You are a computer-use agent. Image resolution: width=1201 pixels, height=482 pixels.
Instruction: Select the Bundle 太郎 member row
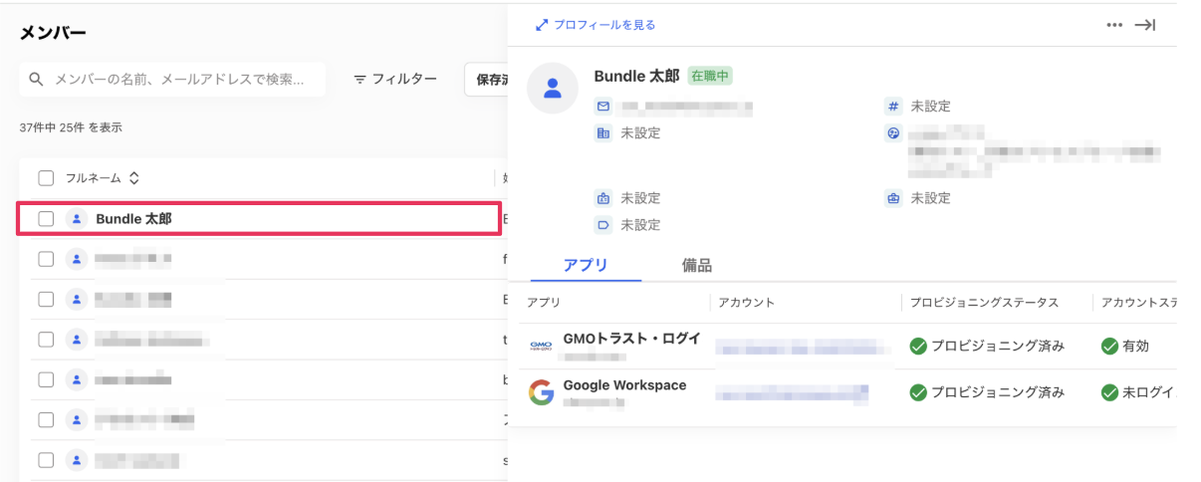pos(259,218)
